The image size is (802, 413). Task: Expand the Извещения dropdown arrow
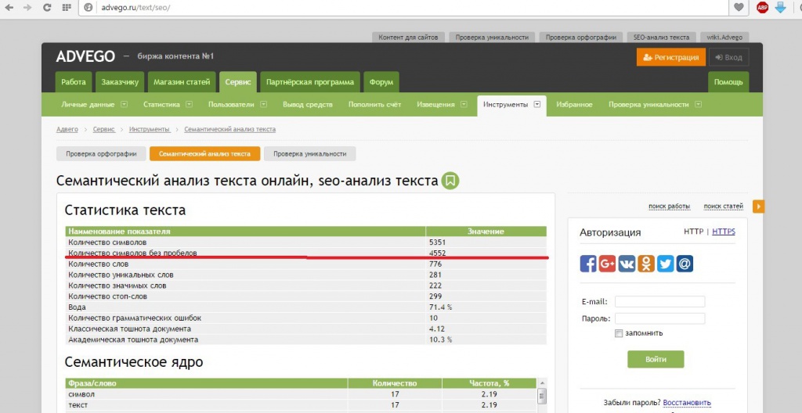[464, 104]
